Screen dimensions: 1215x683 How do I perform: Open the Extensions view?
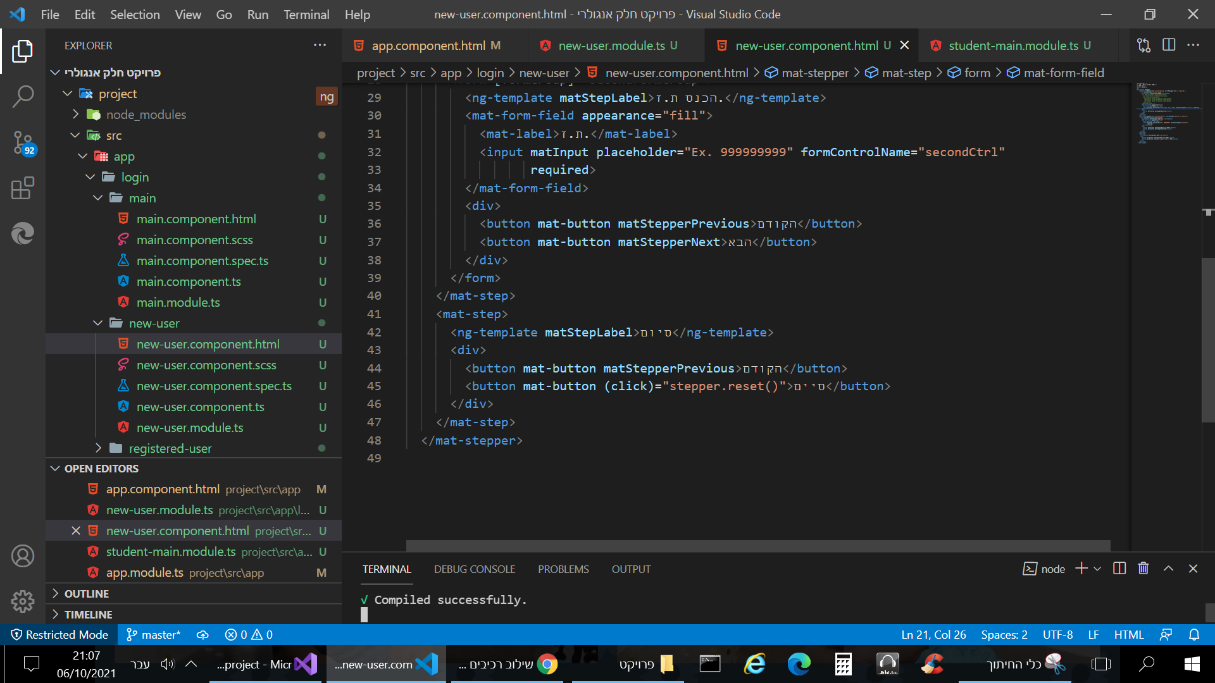coord(23,188)
